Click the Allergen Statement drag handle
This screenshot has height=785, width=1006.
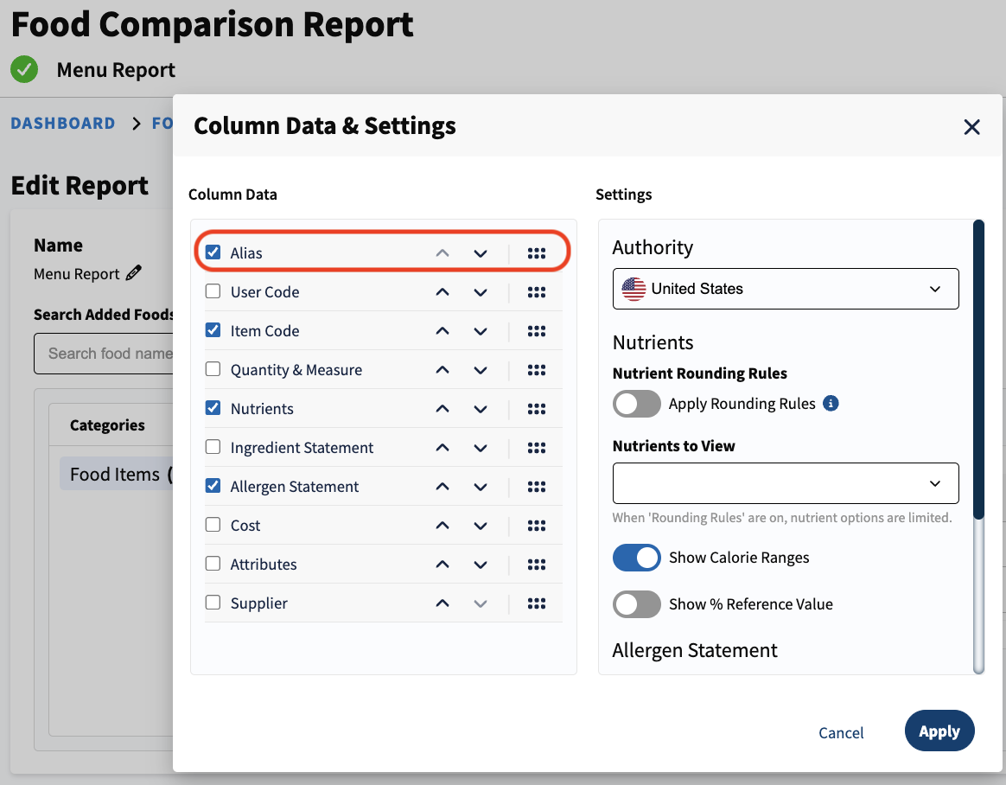click(x=537, y=487)
